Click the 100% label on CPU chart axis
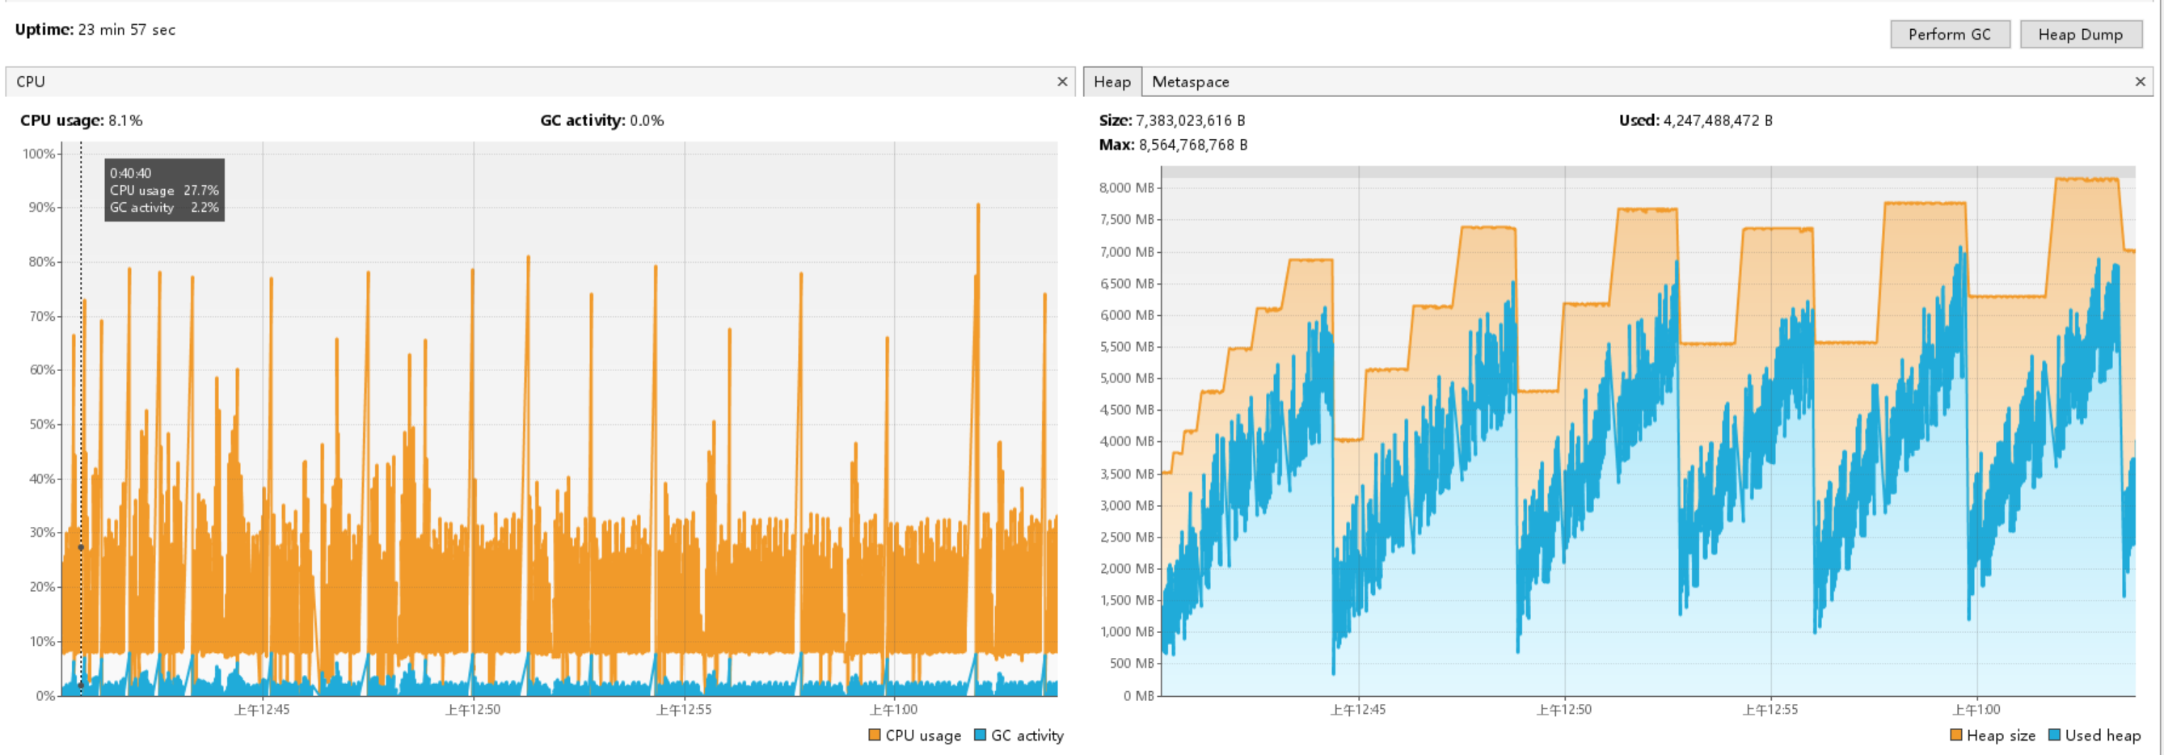This screenshot has height=755, width=2164. tap(39, 154)
